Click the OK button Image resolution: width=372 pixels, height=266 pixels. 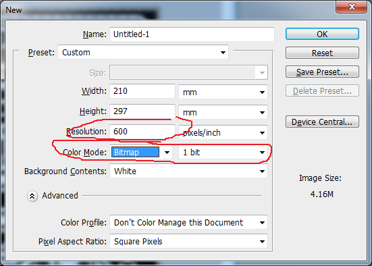(x=322, y=34)
